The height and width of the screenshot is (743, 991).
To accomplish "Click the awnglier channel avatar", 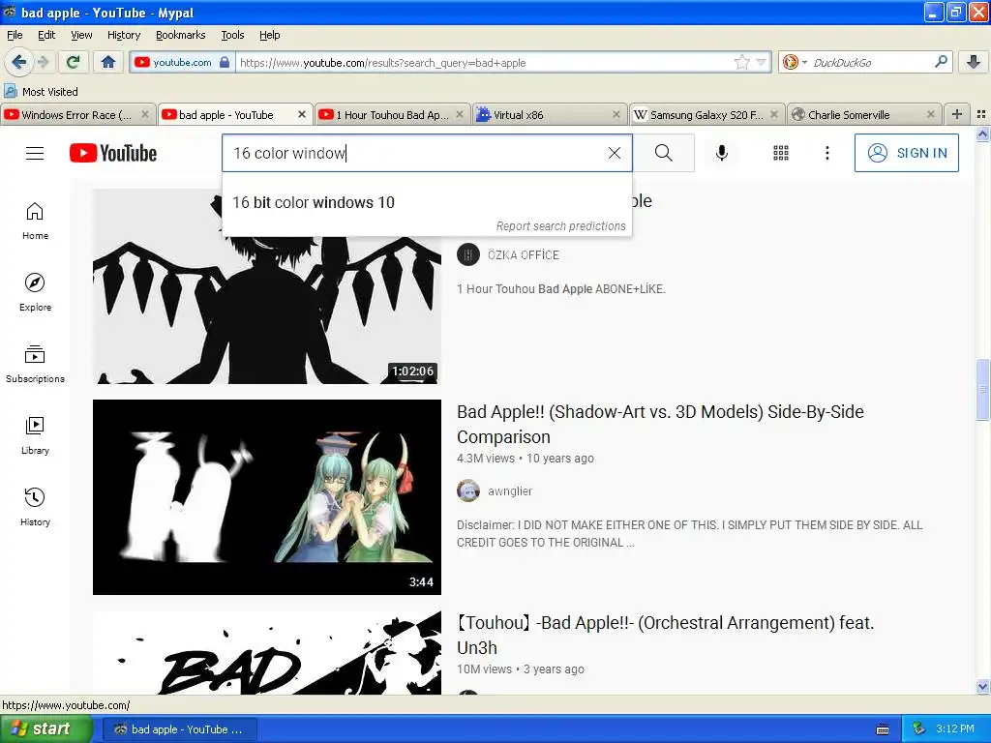I will point(468,490).
